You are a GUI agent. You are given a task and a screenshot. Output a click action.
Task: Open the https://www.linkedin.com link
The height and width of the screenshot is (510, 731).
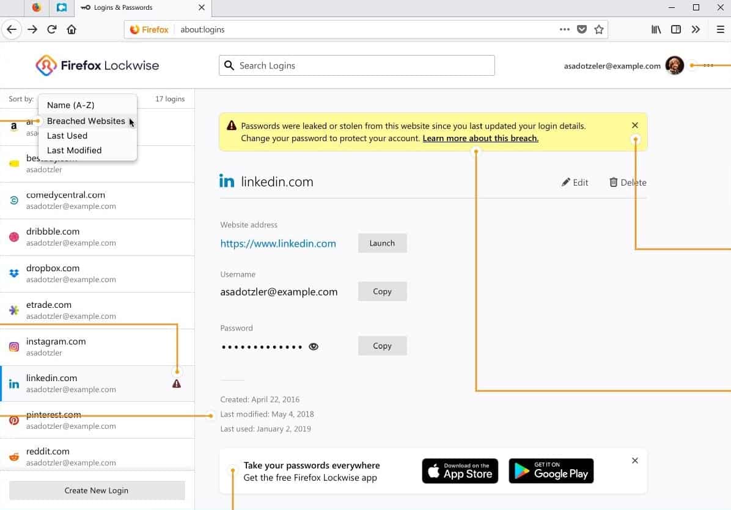pyautogui.click(x=278, y=244)
